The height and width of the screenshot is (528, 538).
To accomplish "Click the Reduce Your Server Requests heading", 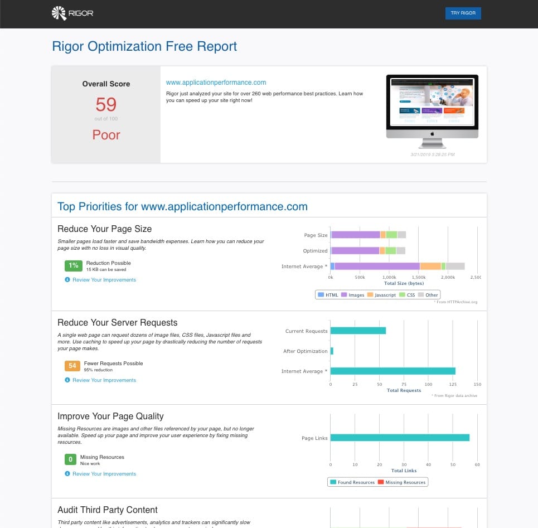I will point(117,322).
